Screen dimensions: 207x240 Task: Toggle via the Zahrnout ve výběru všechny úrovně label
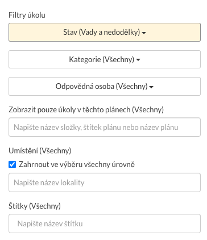[77, 164]
